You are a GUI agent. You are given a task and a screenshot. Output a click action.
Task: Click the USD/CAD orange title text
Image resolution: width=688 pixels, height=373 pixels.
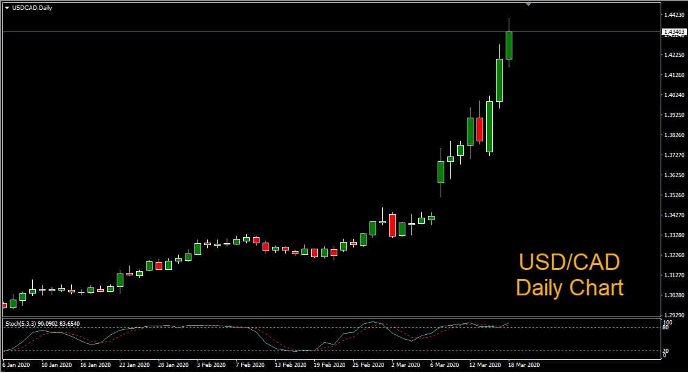tap(569, 262)
